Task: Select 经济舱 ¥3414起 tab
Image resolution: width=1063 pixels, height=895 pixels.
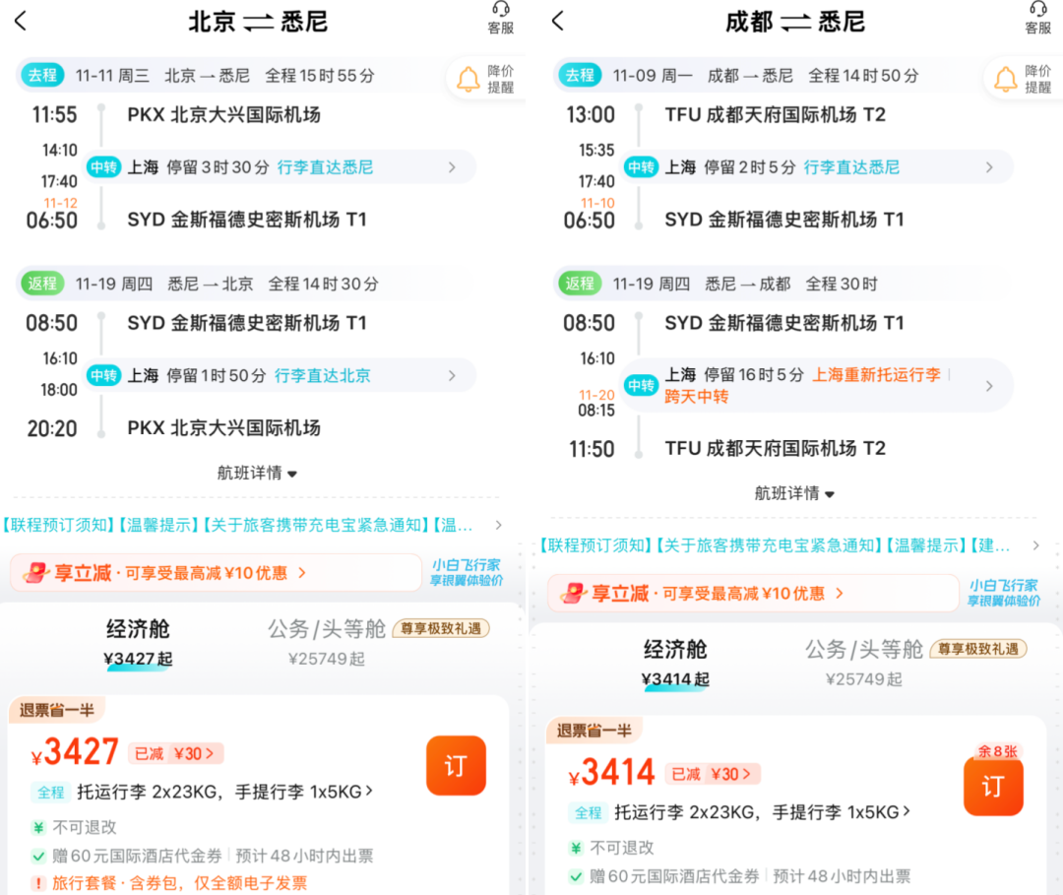Action: pyautogui.click(x=676, y=664)
